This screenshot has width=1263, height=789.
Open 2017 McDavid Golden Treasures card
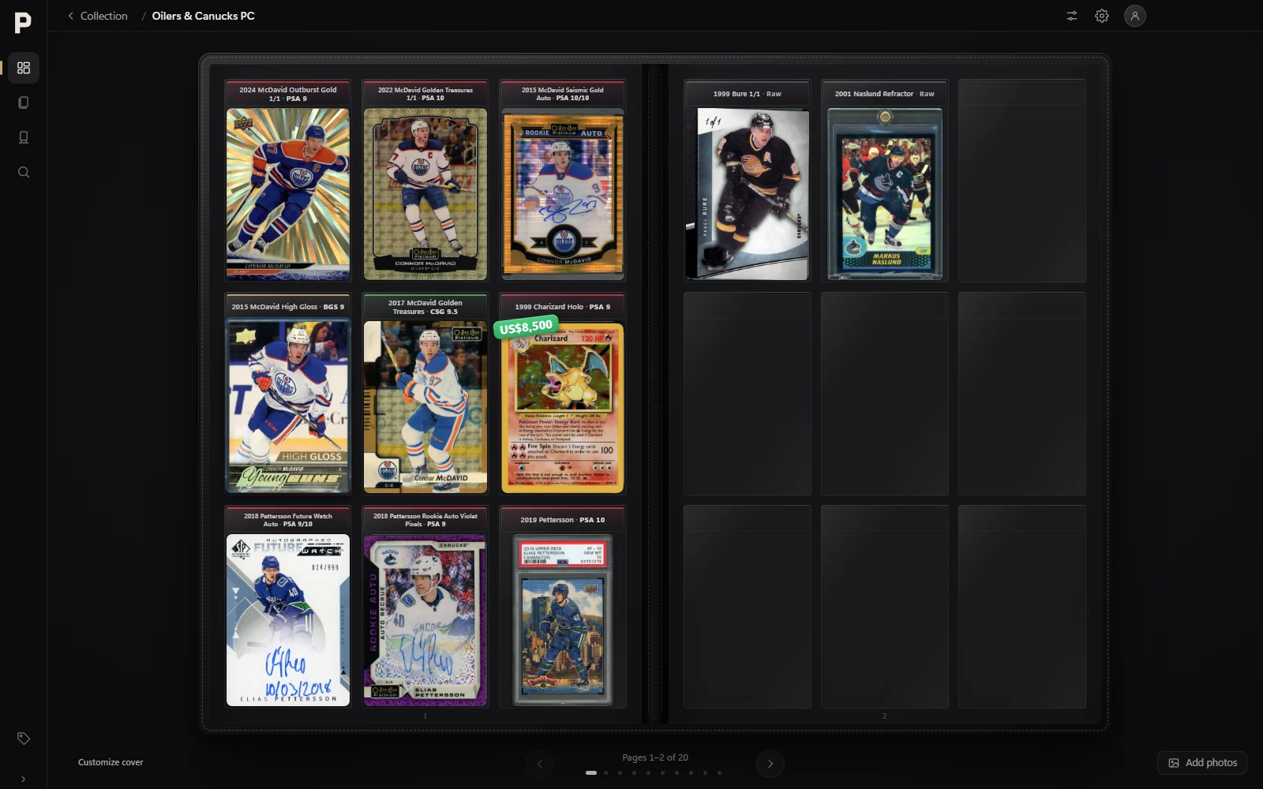click(x=425, y=407)
